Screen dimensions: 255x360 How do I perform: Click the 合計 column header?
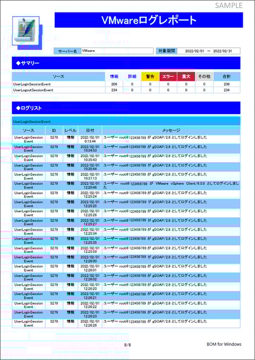pos(227,77)
